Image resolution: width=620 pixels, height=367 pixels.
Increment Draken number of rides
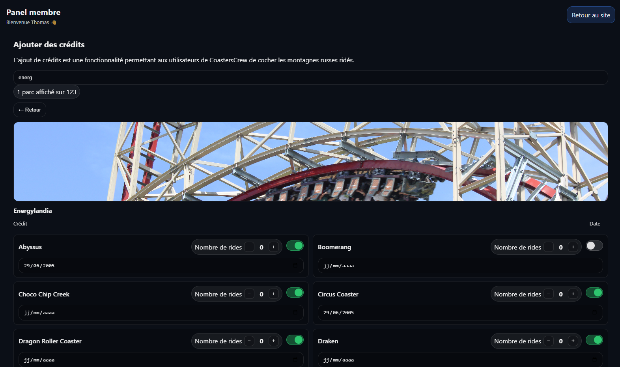[x=573, y=341]
